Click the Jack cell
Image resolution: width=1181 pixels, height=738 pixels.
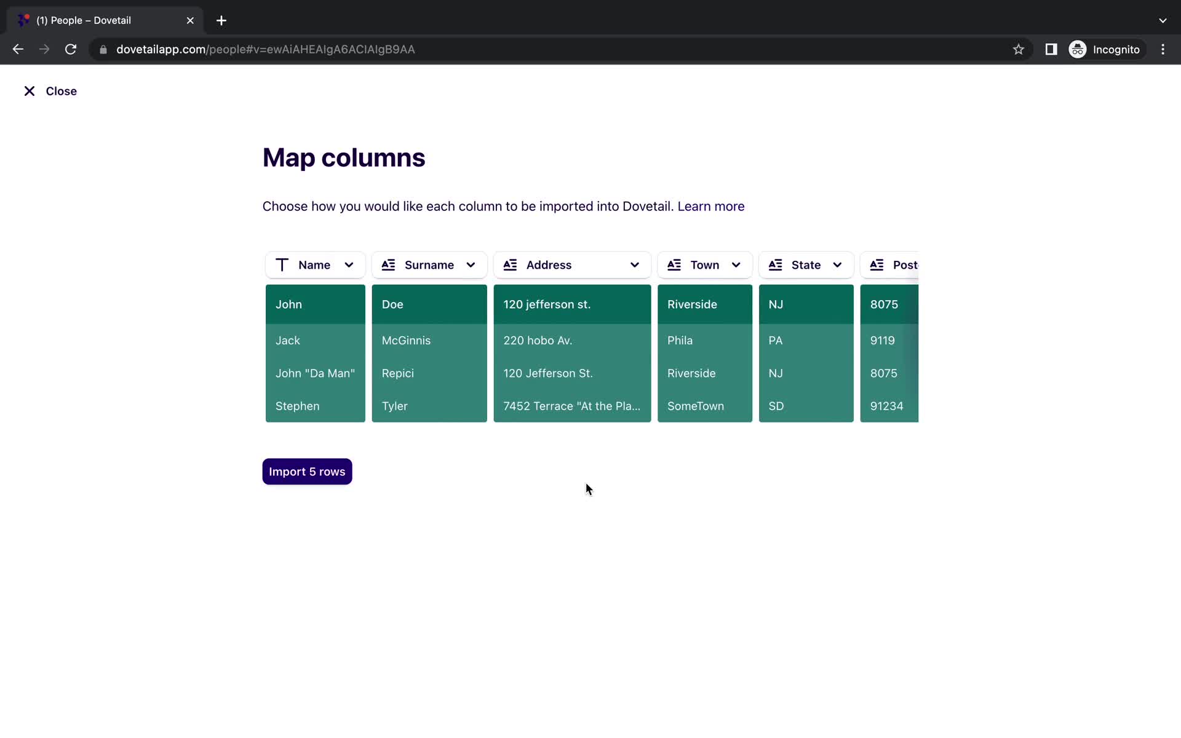coord(315,341)
